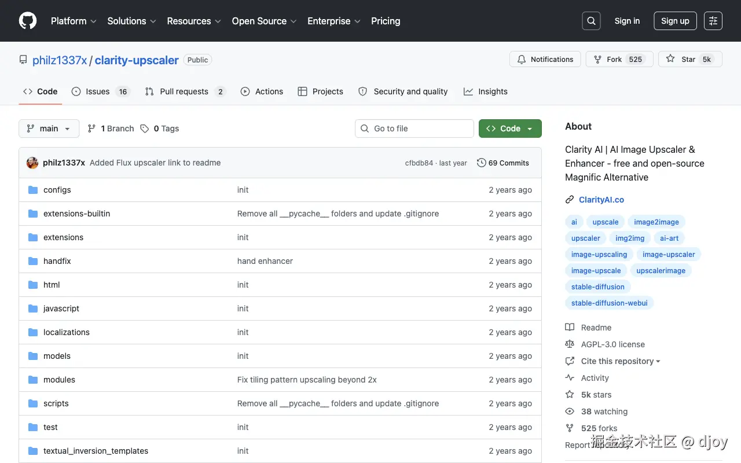This screenshot has width=741, height=463.
Task: Switch to the Issues tab
Action: 98,91
